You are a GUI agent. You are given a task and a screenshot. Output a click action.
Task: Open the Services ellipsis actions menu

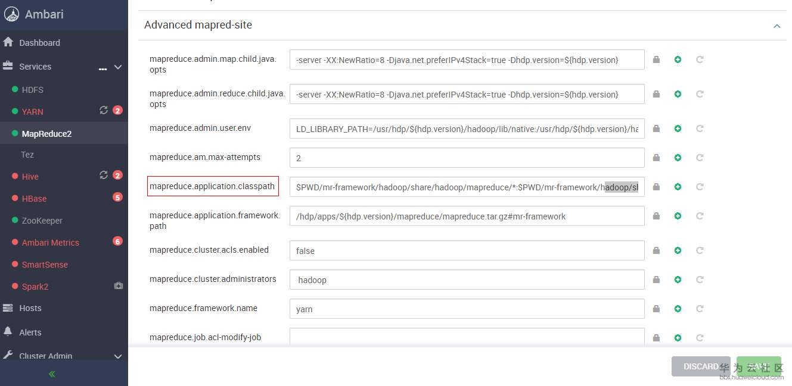click(x=103, y=68)
